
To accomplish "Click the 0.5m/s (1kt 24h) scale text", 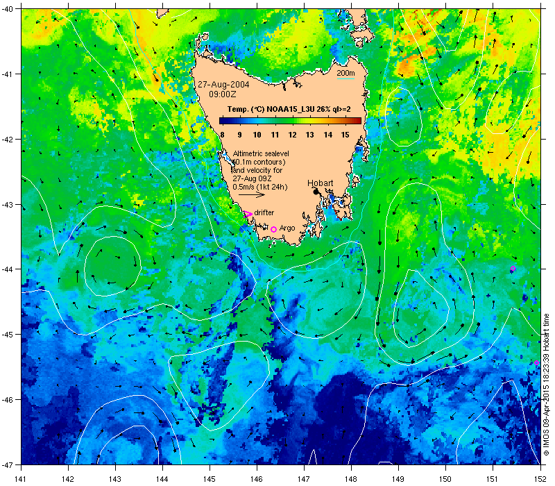I will pos(260,187).
